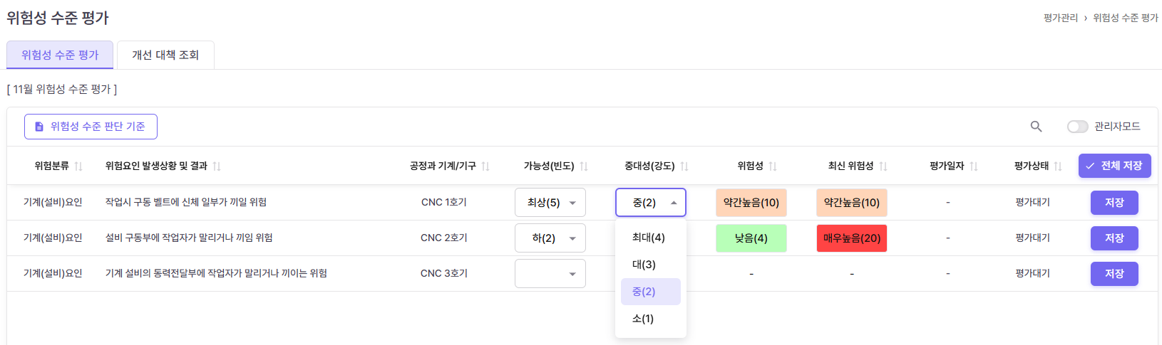The width and height of the screenshot is (1162, 345).
Task: Open 가능성 dropdown for CNC 1호기
Action: click(550, 203)
